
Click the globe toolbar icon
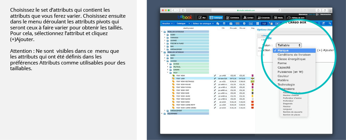(244, 23)
